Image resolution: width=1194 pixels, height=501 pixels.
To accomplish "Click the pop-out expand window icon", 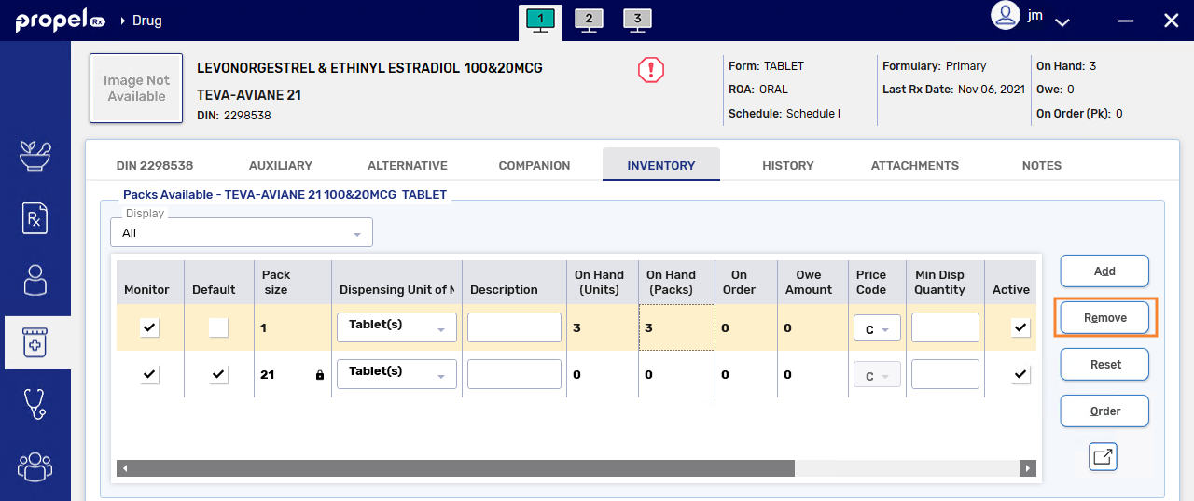I will pyautogui.click(x=1103, y=457).
